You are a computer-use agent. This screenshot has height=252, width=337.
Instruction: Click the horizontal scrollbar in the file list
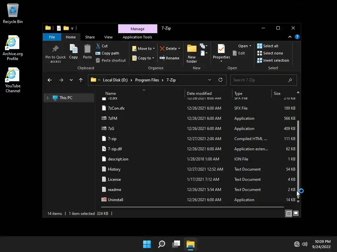192,207
